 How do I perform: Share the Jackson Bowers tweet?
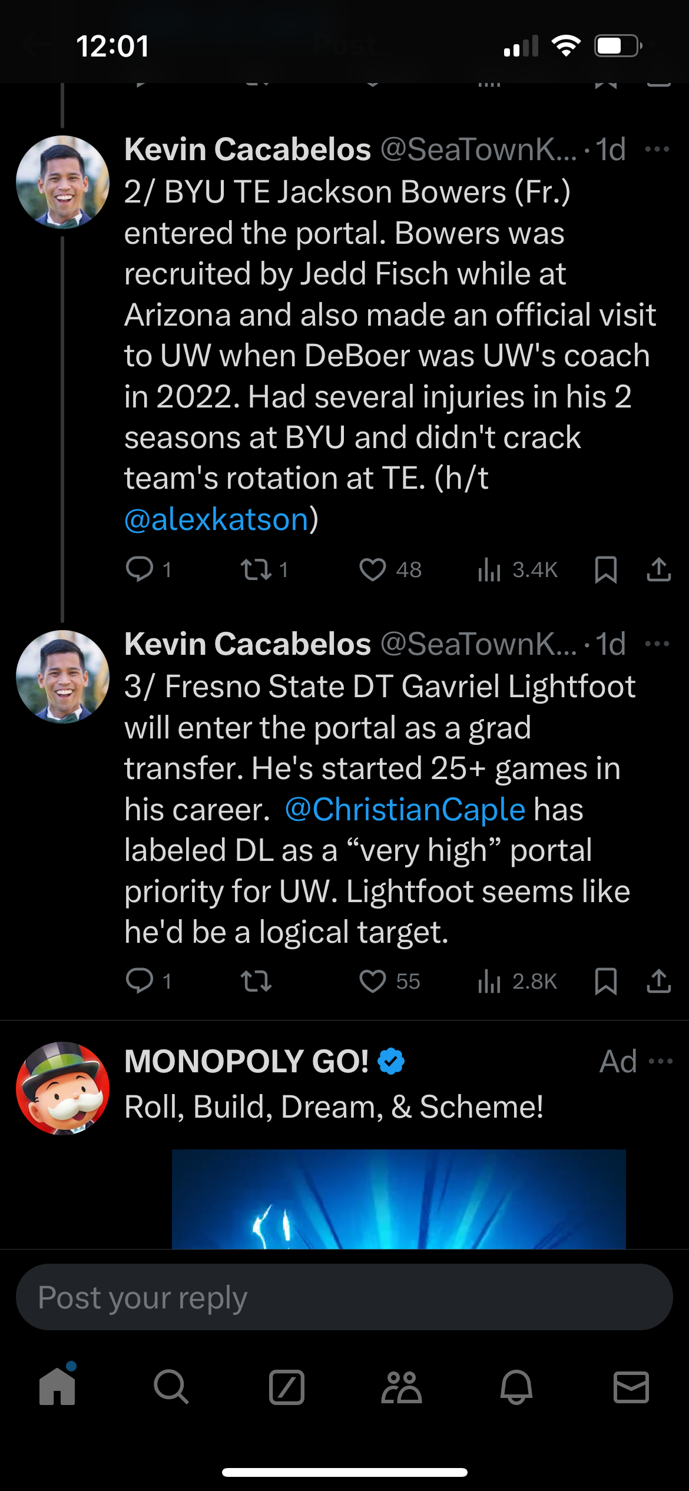(x=658, y=569)
